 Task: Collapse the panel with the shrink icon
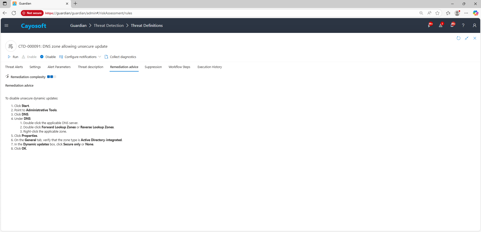coord(466,38)
